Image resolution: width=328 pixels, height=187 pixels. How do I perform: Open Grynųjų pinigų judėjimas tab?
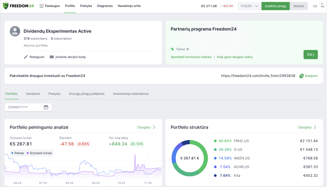click(x=86, y=94)
